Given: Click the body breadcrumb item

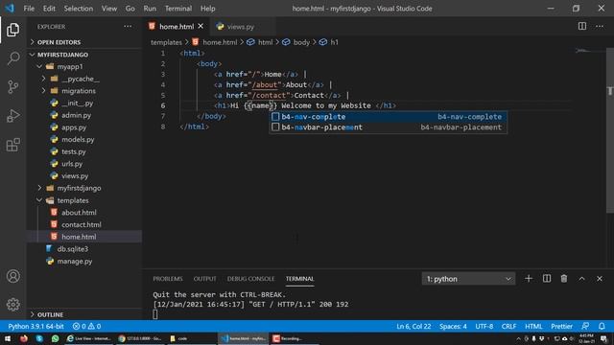Looking at the screenshot, I should pos(301,42).
